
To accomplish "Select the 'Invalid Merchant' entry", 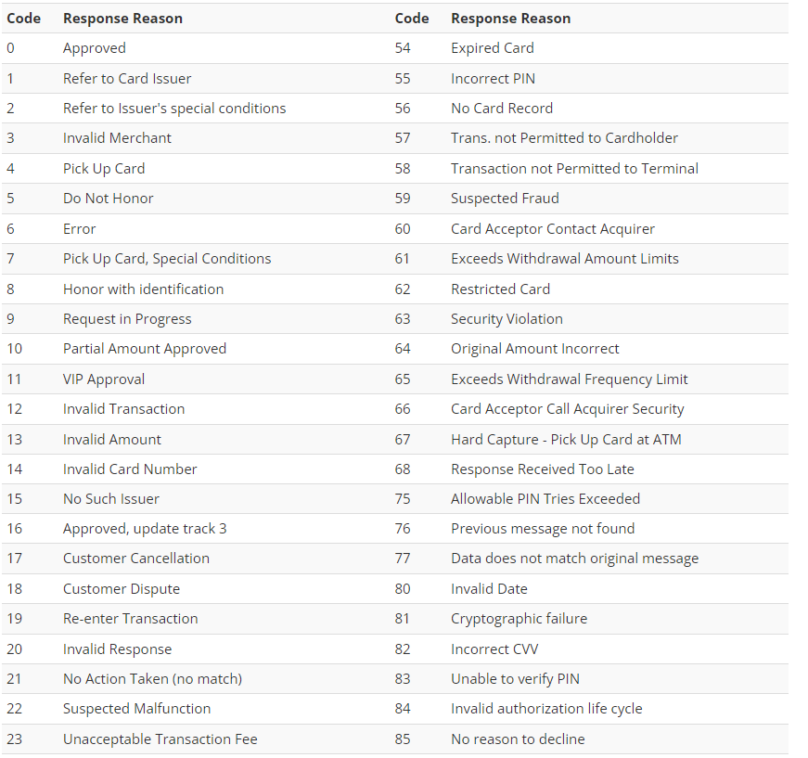I will tap(117, 138).
